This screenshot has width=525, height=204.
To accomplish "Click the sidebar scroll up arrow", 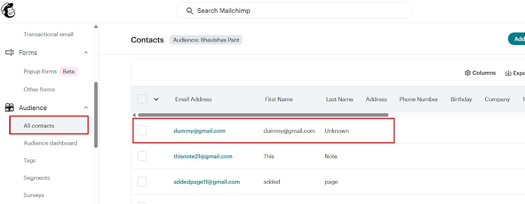I will coord(96,27).
